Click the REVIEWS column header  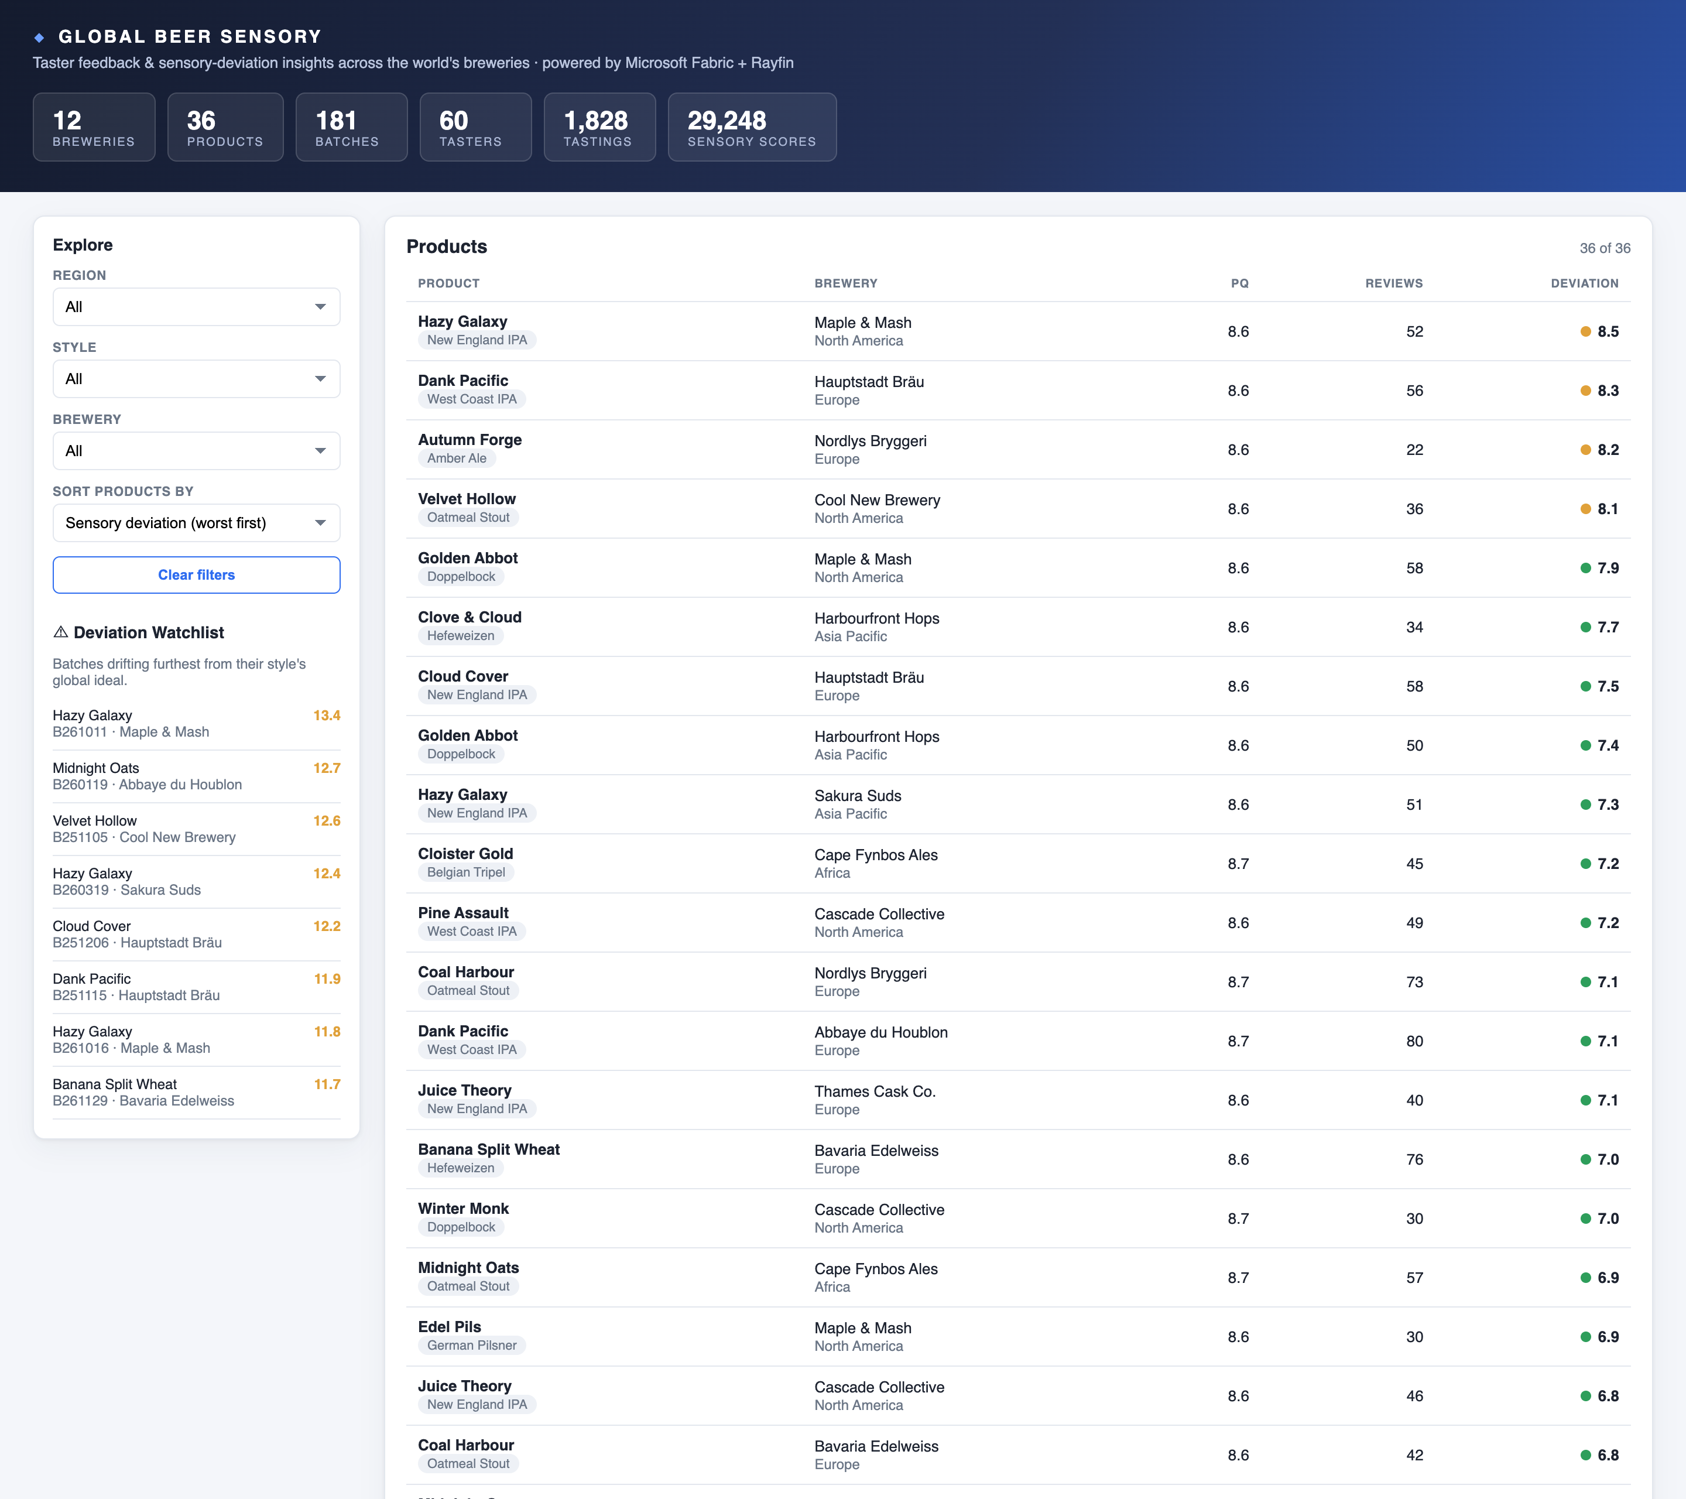[x=1394, y=283]
